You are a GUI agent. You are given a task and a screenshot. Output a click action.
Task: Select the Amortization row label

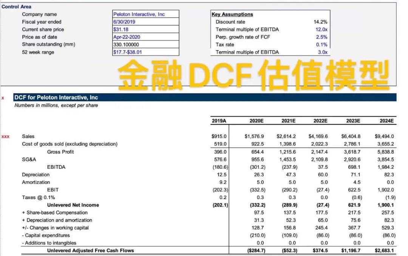click(x=36, y=182)
